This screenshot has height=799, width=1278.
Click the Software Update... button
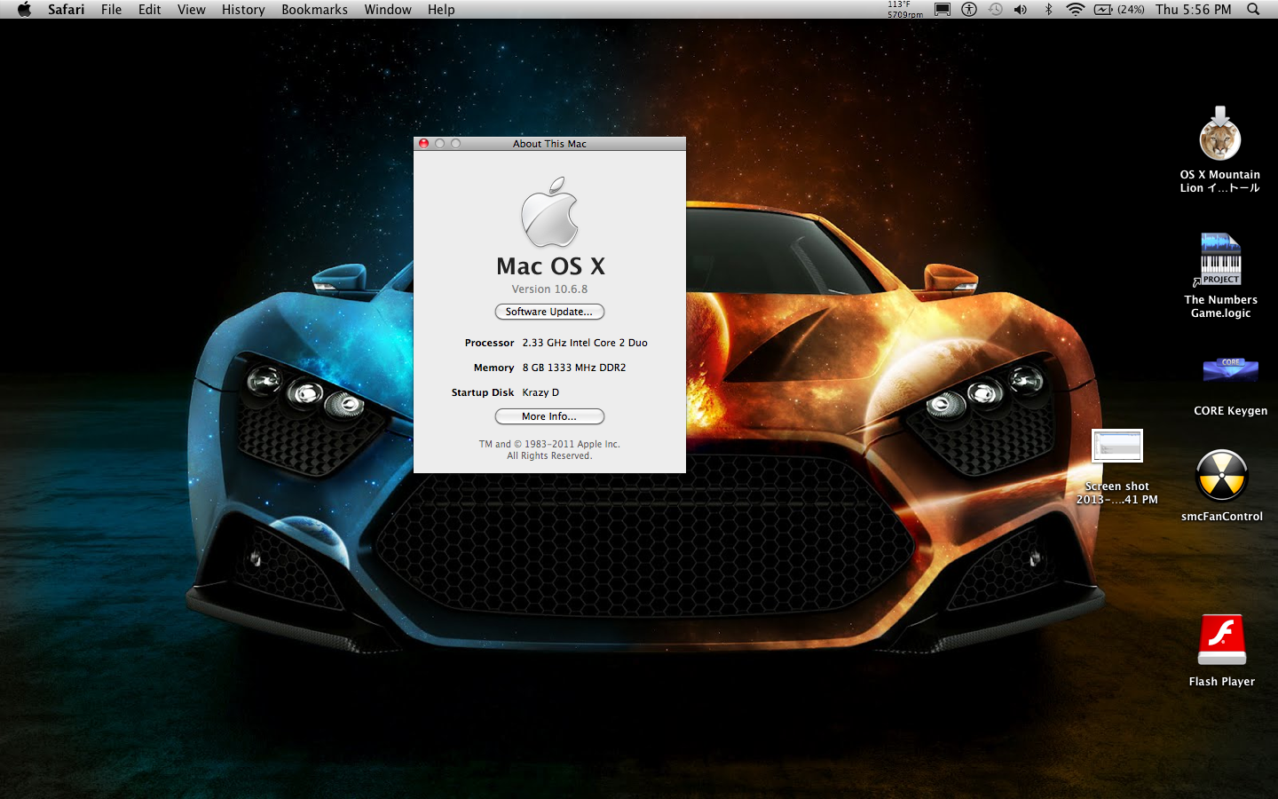click(x=549, y=312)
